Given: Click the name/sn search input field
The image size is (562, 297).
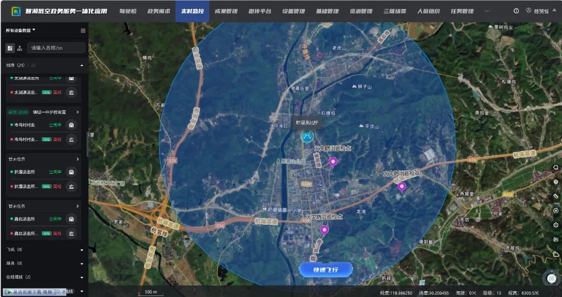Looking at the screenshot, I should point(56,48).
